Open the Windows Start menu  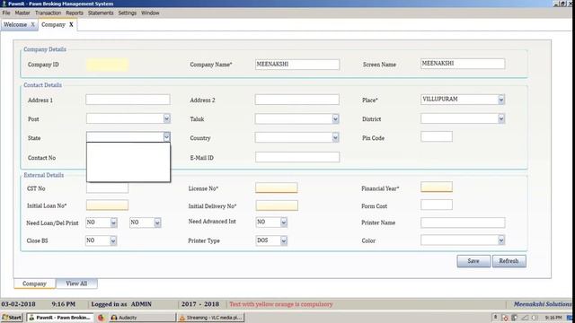pyautogui.click(x=12, y=318)
